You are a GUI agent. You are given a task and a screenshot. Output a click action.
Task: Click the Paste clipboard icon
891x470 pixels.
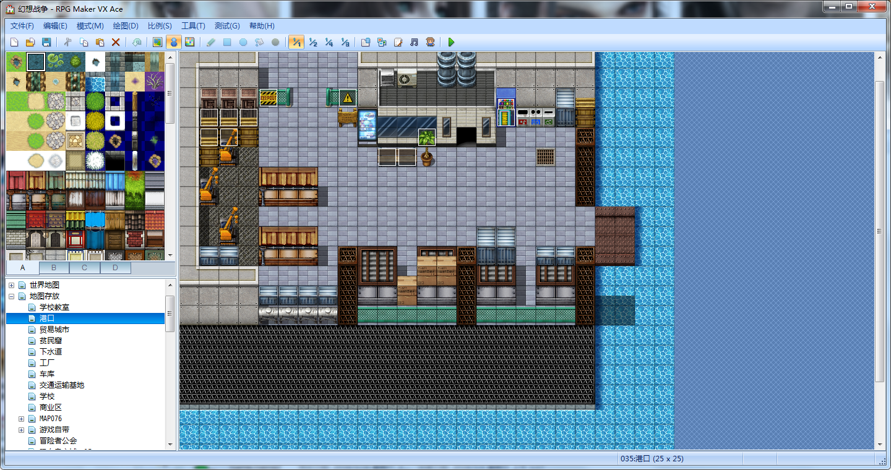[100, 42]
